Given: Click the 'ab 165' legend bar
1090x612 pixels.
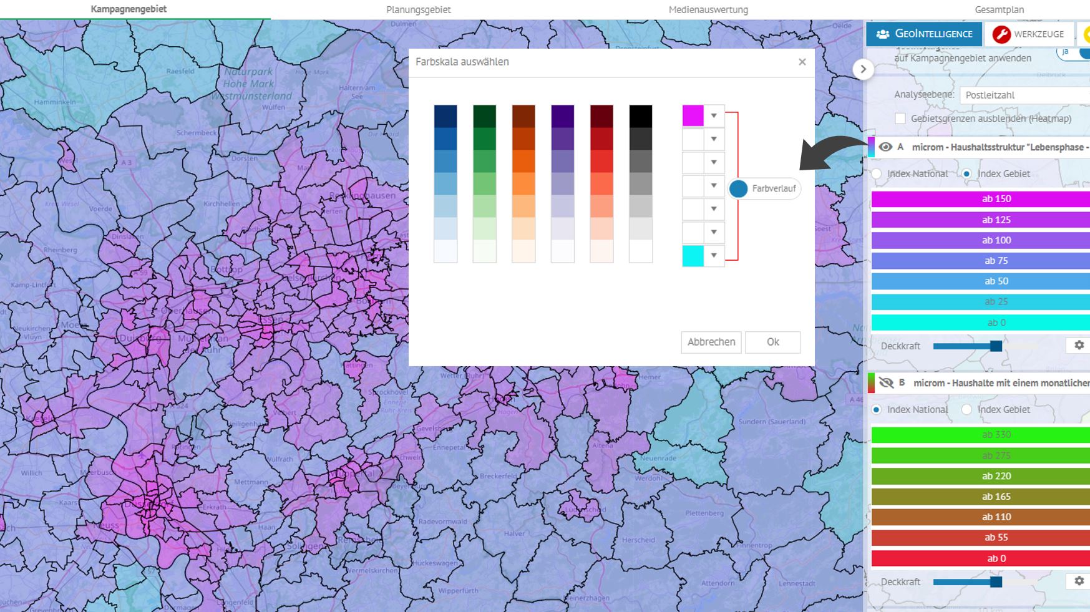Looking at the screenshot, I should coord(980,497).
